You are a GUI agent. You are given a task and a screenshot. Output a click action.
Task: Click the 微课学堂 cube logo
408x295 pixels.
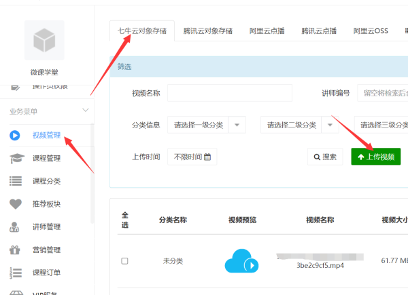click(x=44, y=40)
